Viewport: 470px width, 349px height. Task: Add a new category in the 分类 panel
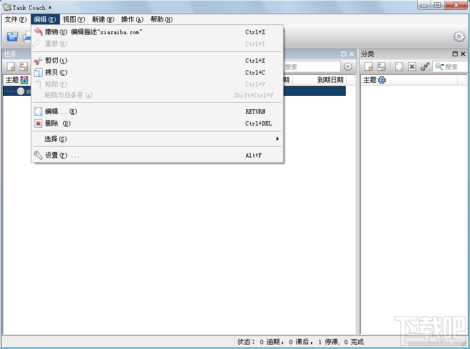[368, 67]
